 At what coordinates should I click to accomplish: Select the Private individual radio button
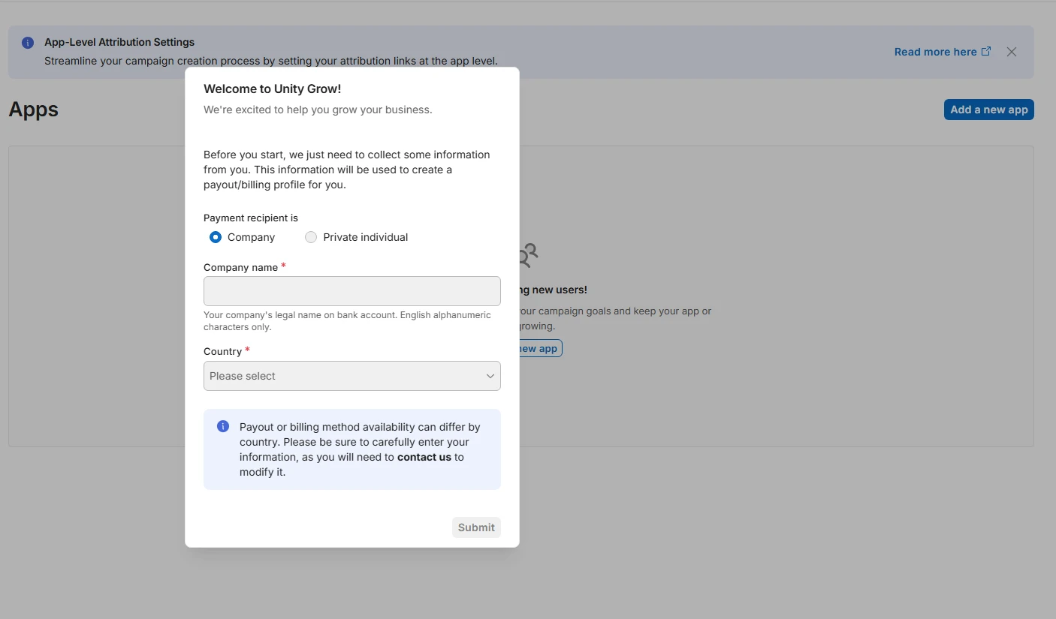pyautogui.click(x=311, y=237)
